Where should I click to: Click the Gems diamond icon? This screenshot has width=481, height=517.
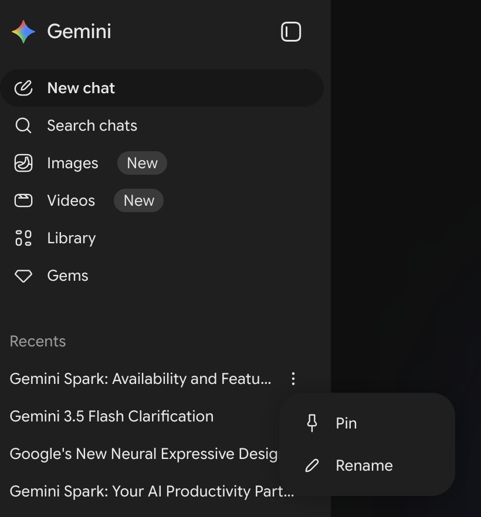[x=23, y=275]
